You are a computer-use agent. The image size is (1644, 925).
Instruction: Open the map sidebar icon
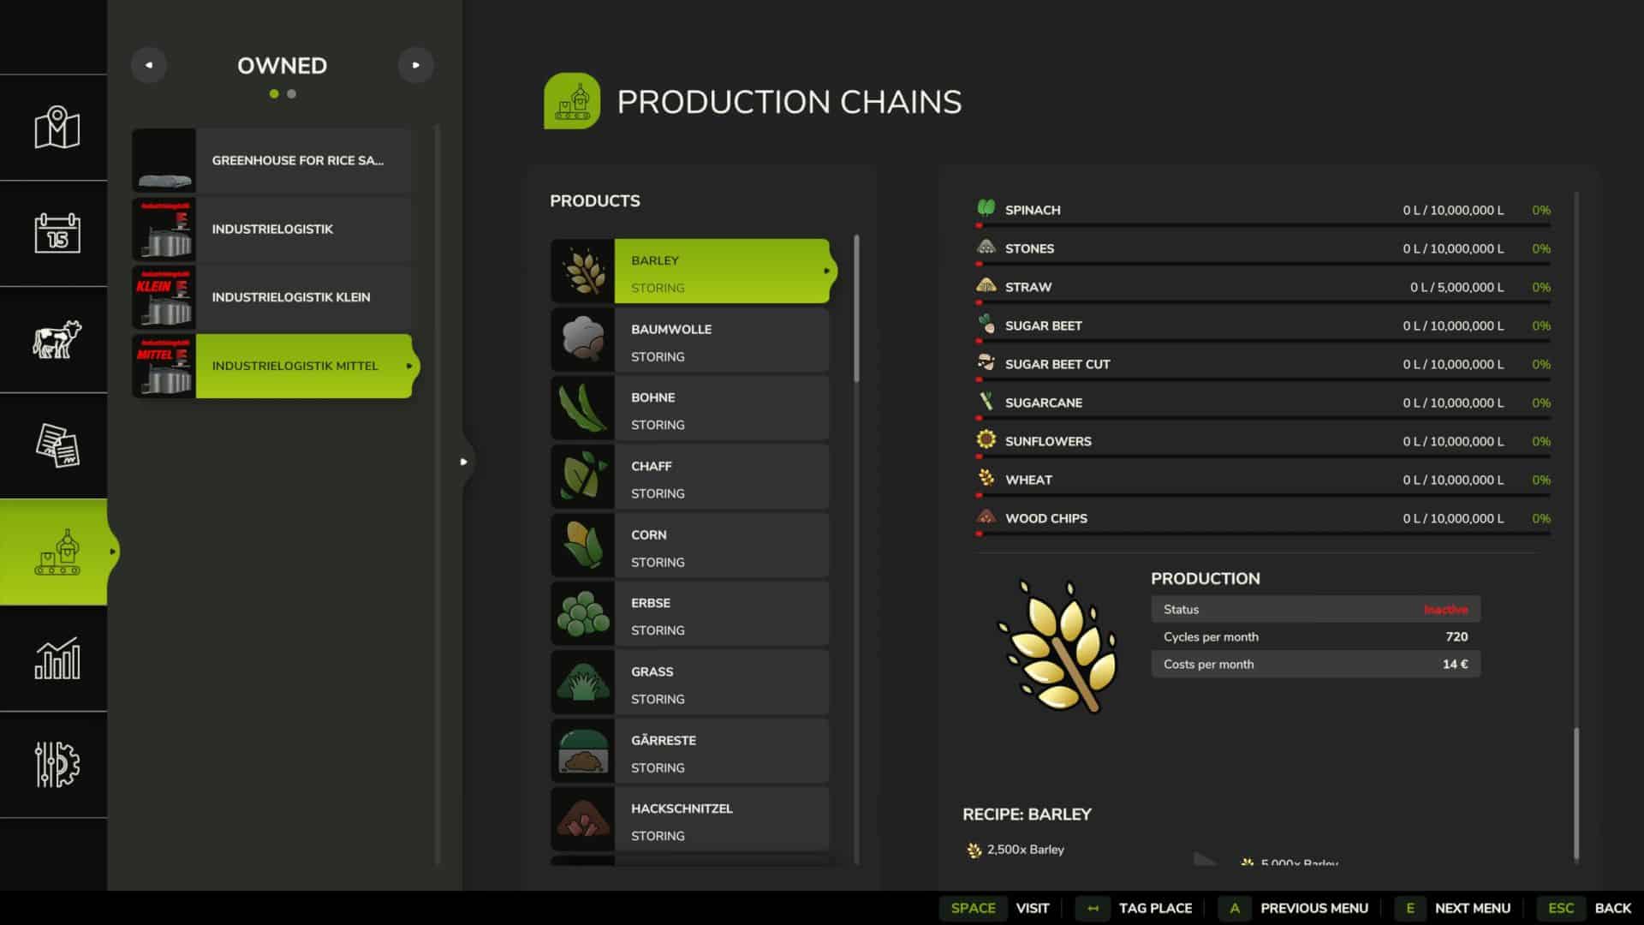click(x=57, y=128)
